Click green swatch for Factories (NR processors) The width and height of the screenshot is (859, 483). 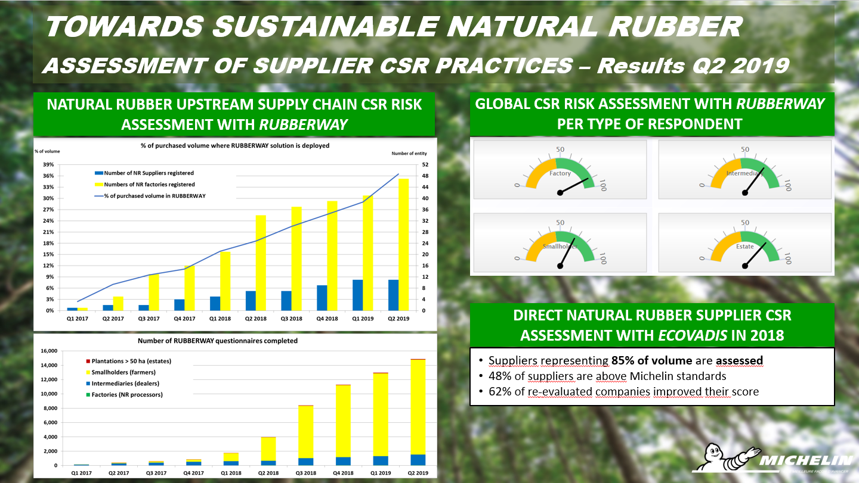(x=88, y=395)
